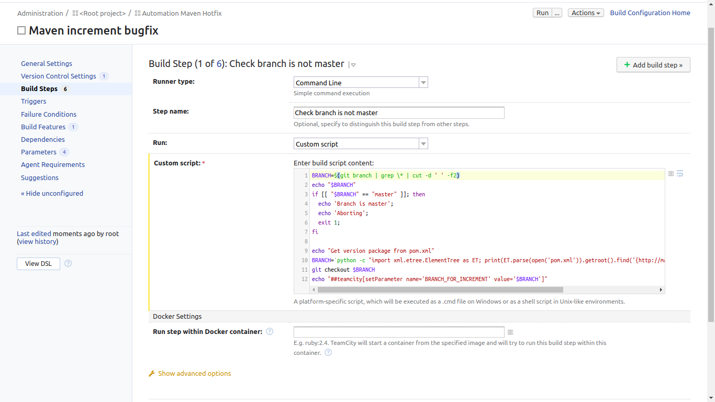Screen dimensions: 715x402
Task: Click Step name input field
Action: click(x=399, y=113)
